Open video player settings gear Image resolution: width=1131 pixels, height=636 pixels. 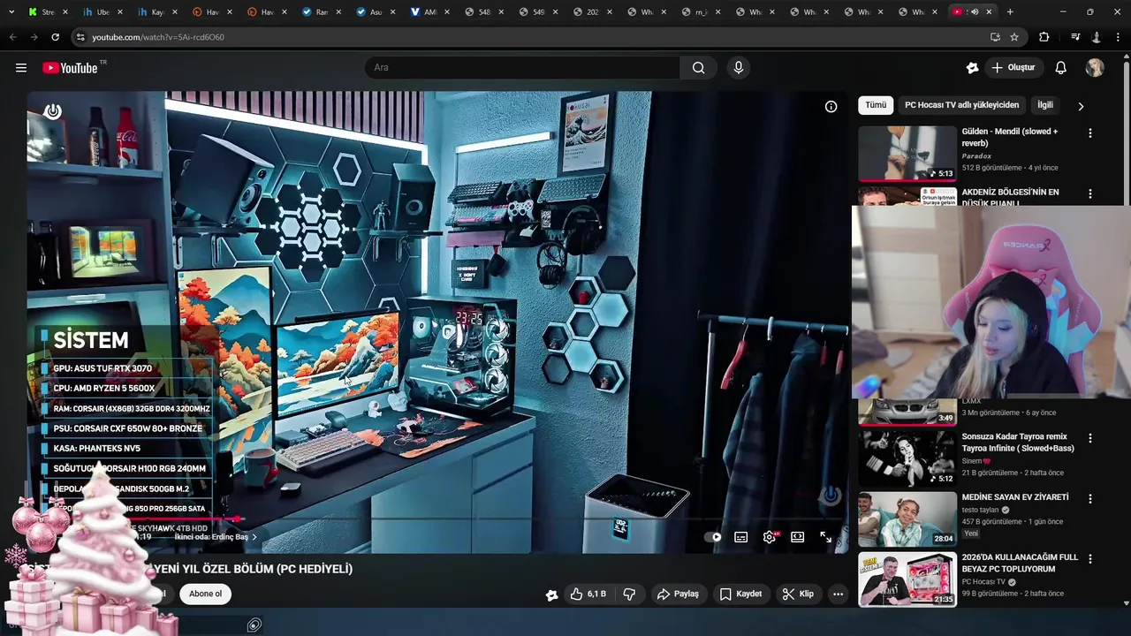[x=770, y=537]
